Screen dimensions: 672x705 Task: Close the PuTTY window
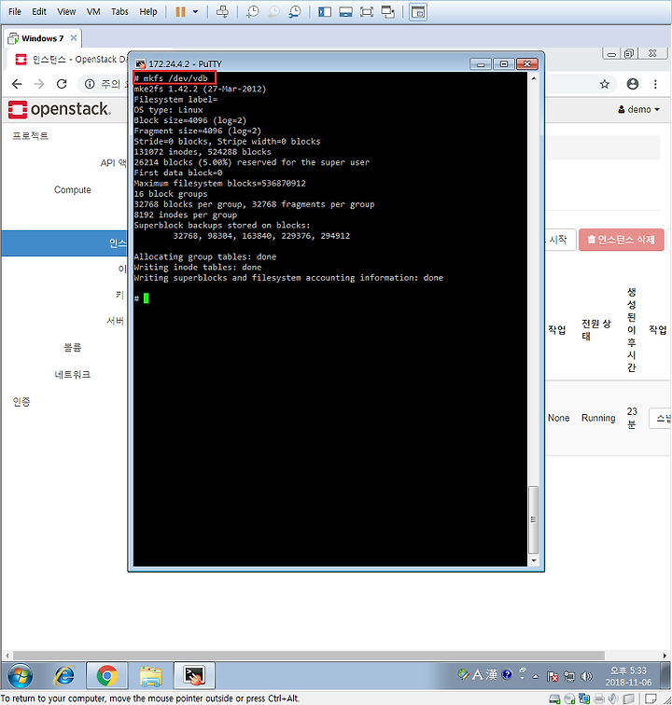(x=527, y=63)
